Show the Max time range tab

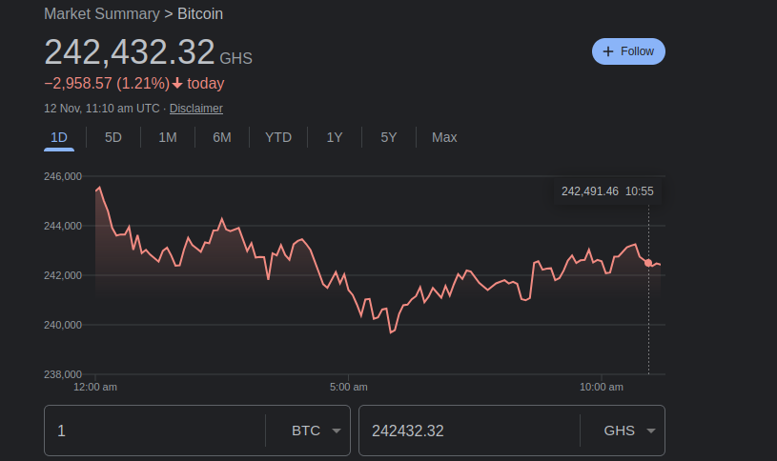[444, 137]
